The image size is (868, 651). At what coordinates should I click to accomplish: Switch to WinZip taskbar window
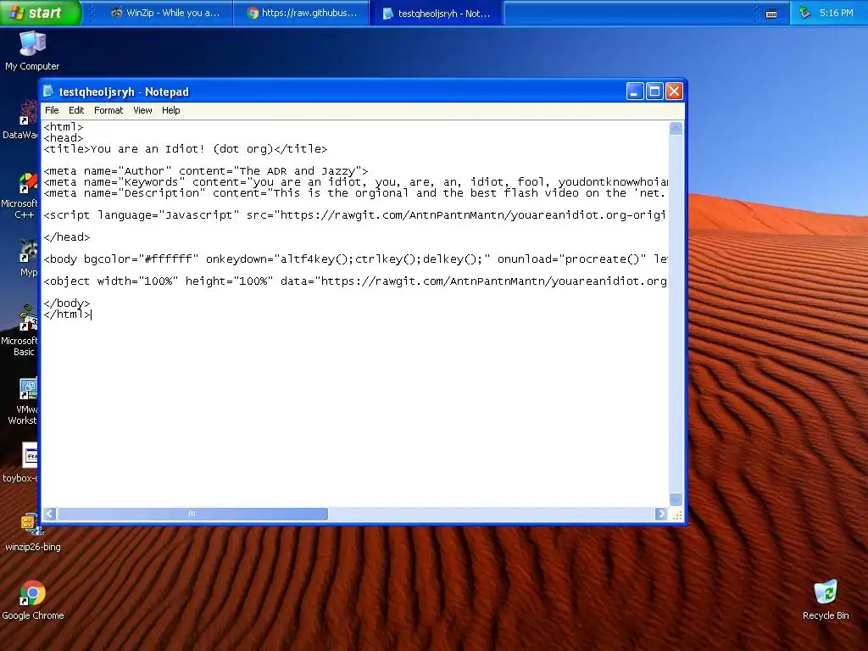[165, 13]
